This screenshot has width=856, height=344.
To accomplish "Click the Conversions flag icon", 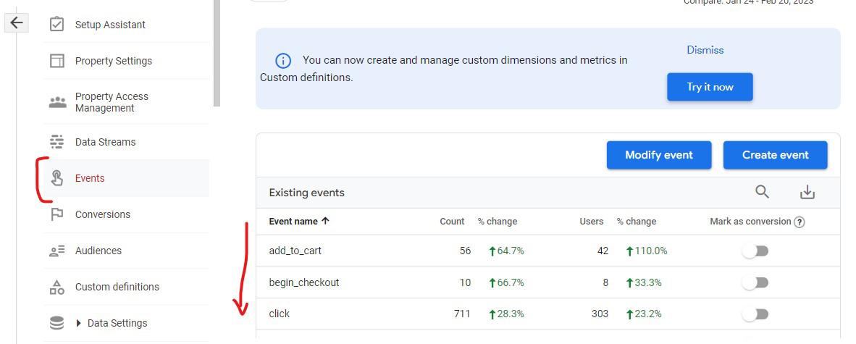I will (x=56, y=214).
